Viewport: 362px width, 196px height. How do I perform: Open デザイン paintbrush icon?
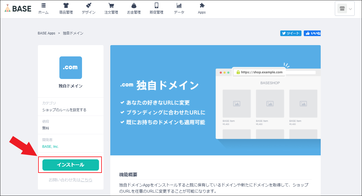point(89,5)
